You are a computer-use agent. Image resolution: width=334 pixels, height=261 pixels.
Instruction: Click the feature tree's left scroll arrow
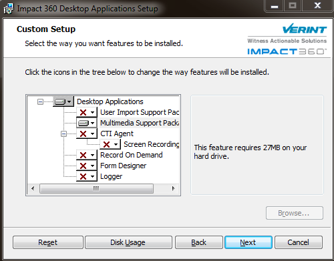(33, 188)
